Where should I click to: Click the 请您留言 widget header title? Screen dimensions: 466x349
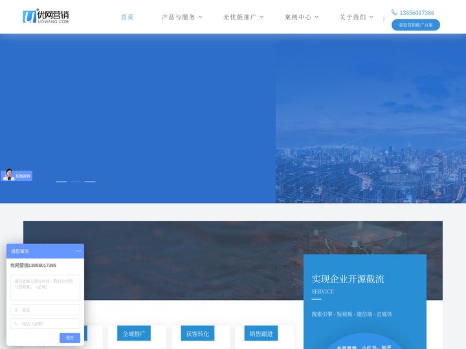(20, 251)
